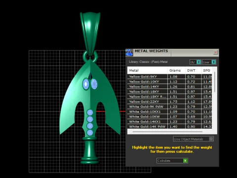This screenshot has height=178, width=237.
Task: Click the 0.69 DWT value for 10KW
Action: click(x=191, y=117)
